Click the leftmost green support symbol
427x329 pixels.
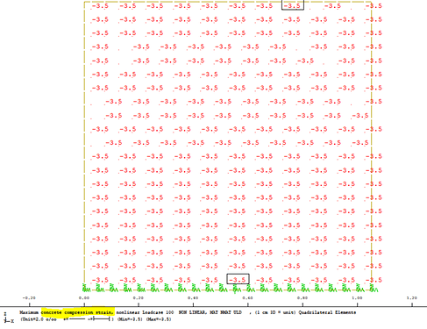[86, 288]
